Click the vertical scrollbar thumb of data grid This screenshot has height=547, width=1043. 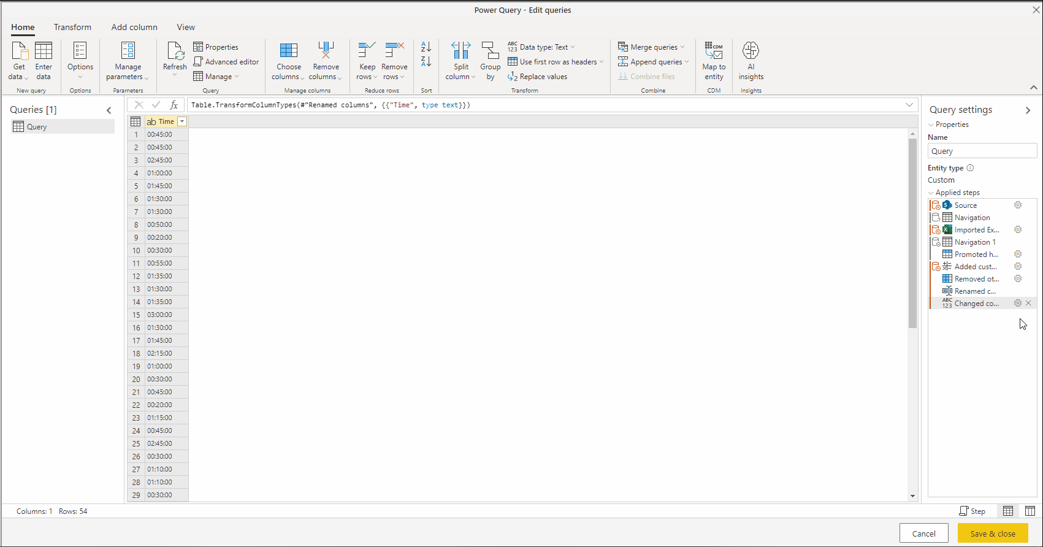[x=912, y=233]
